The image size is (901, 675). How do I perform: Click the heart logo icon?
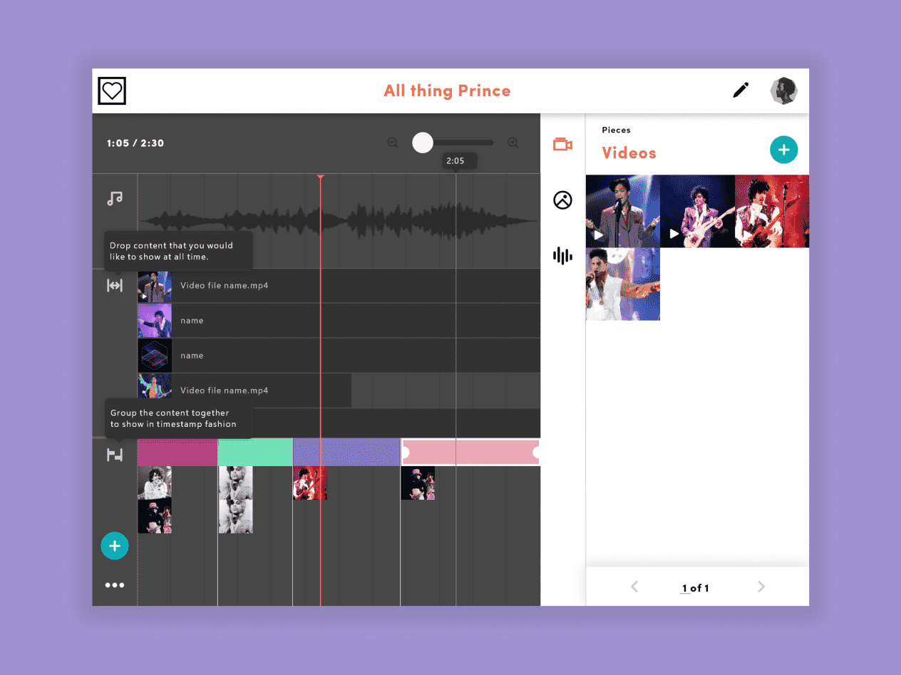click(x=112, y=91)
